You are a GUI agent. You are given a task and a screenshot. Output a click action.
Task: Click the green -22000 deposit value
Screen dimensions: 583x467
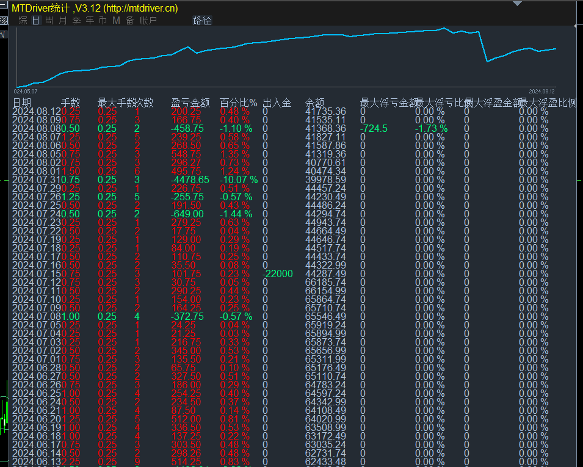[x=277, y=273]
